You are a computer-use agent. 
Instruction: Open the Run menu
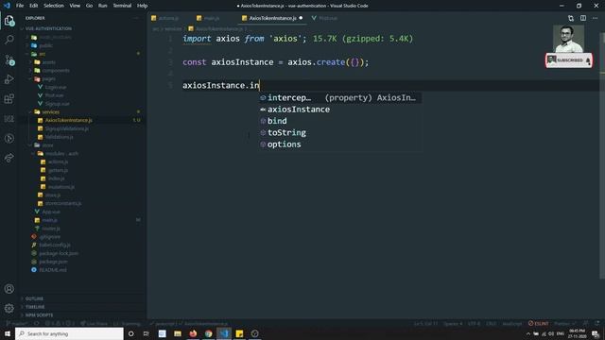pos(102,6)
